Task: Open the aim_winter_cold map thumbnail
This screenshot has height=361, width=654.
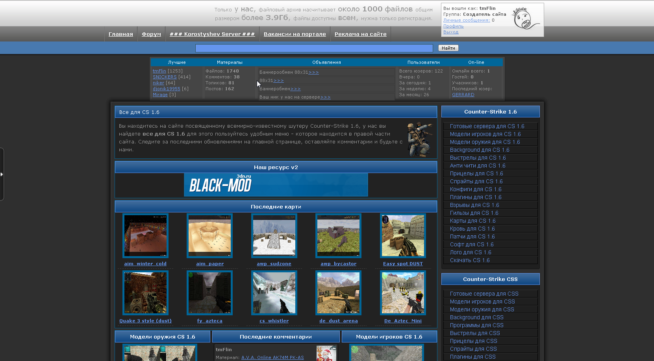Action: [x=145, y=235]
